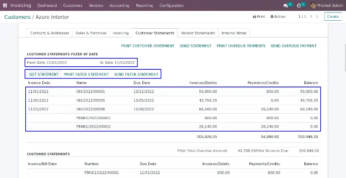Image resolution: width=346 pixels, height=178 pixels.
Task: Select row INV/2022/00005
Action: click(173, 100)
